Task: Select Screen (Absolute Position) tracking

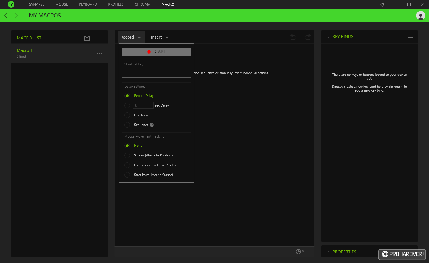Action: coord(127,155)
